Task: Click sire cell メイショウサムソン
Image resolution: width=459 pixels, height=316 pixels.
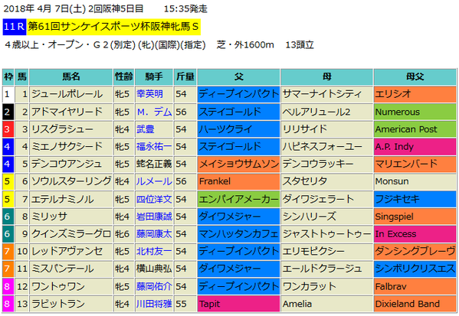Action: [x=238, y=164]
